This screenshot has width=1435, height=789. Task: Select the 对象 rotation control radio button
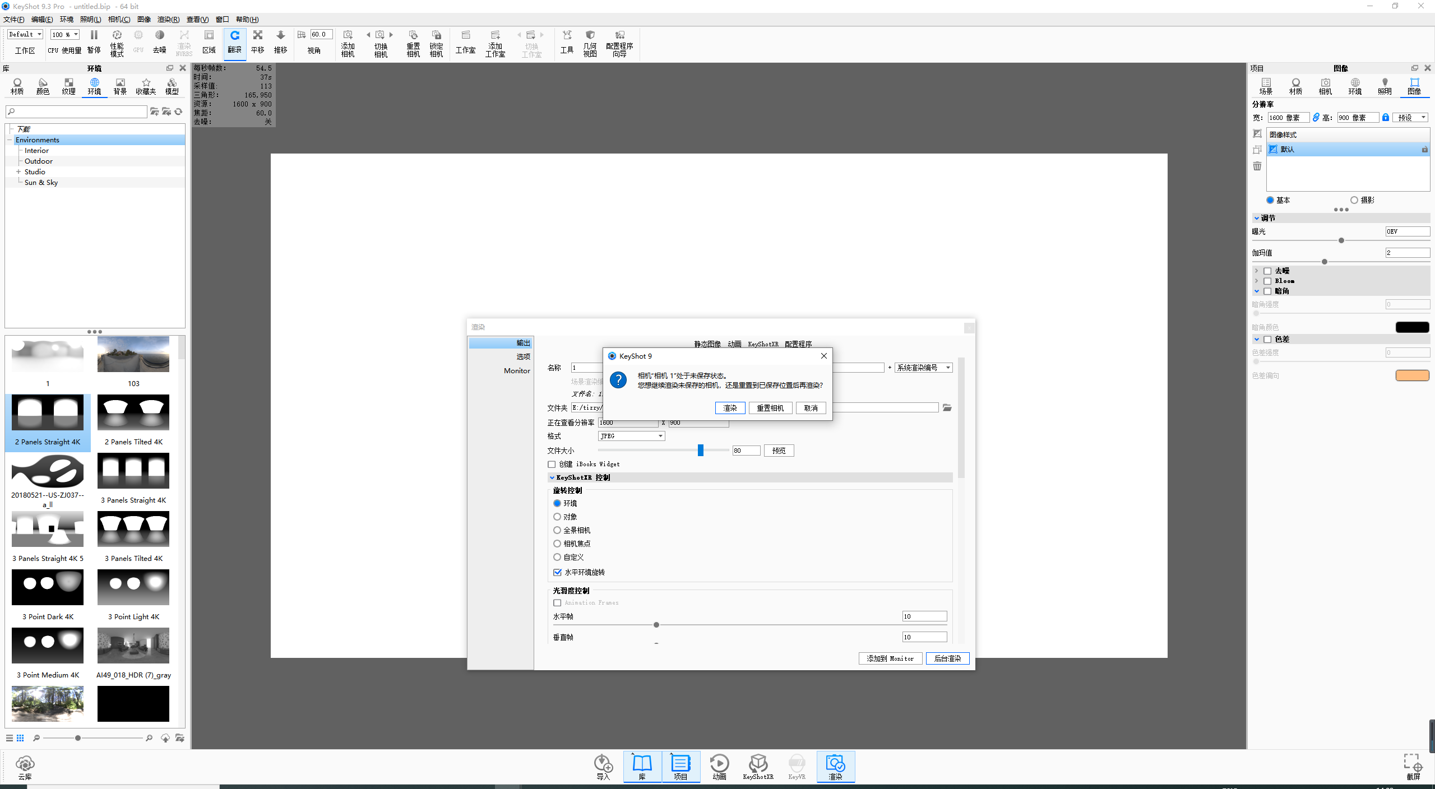pos(557,517)
